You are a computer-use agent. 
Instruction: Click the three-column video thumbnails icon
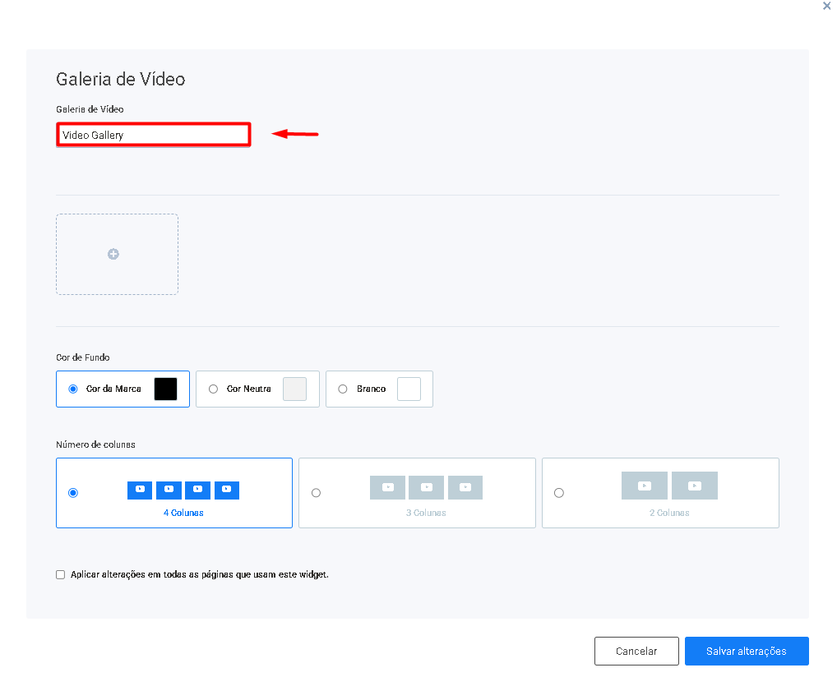click(426, 487)
